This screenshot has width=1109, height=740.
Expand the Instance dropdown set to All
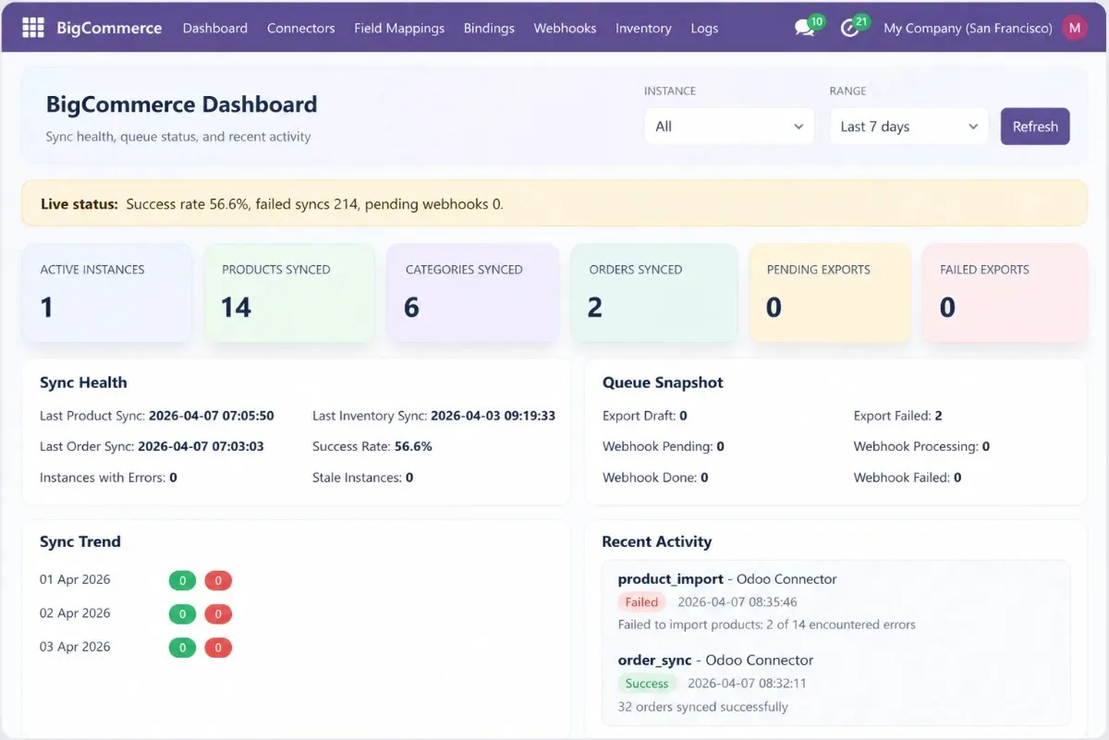click(729, 127)
